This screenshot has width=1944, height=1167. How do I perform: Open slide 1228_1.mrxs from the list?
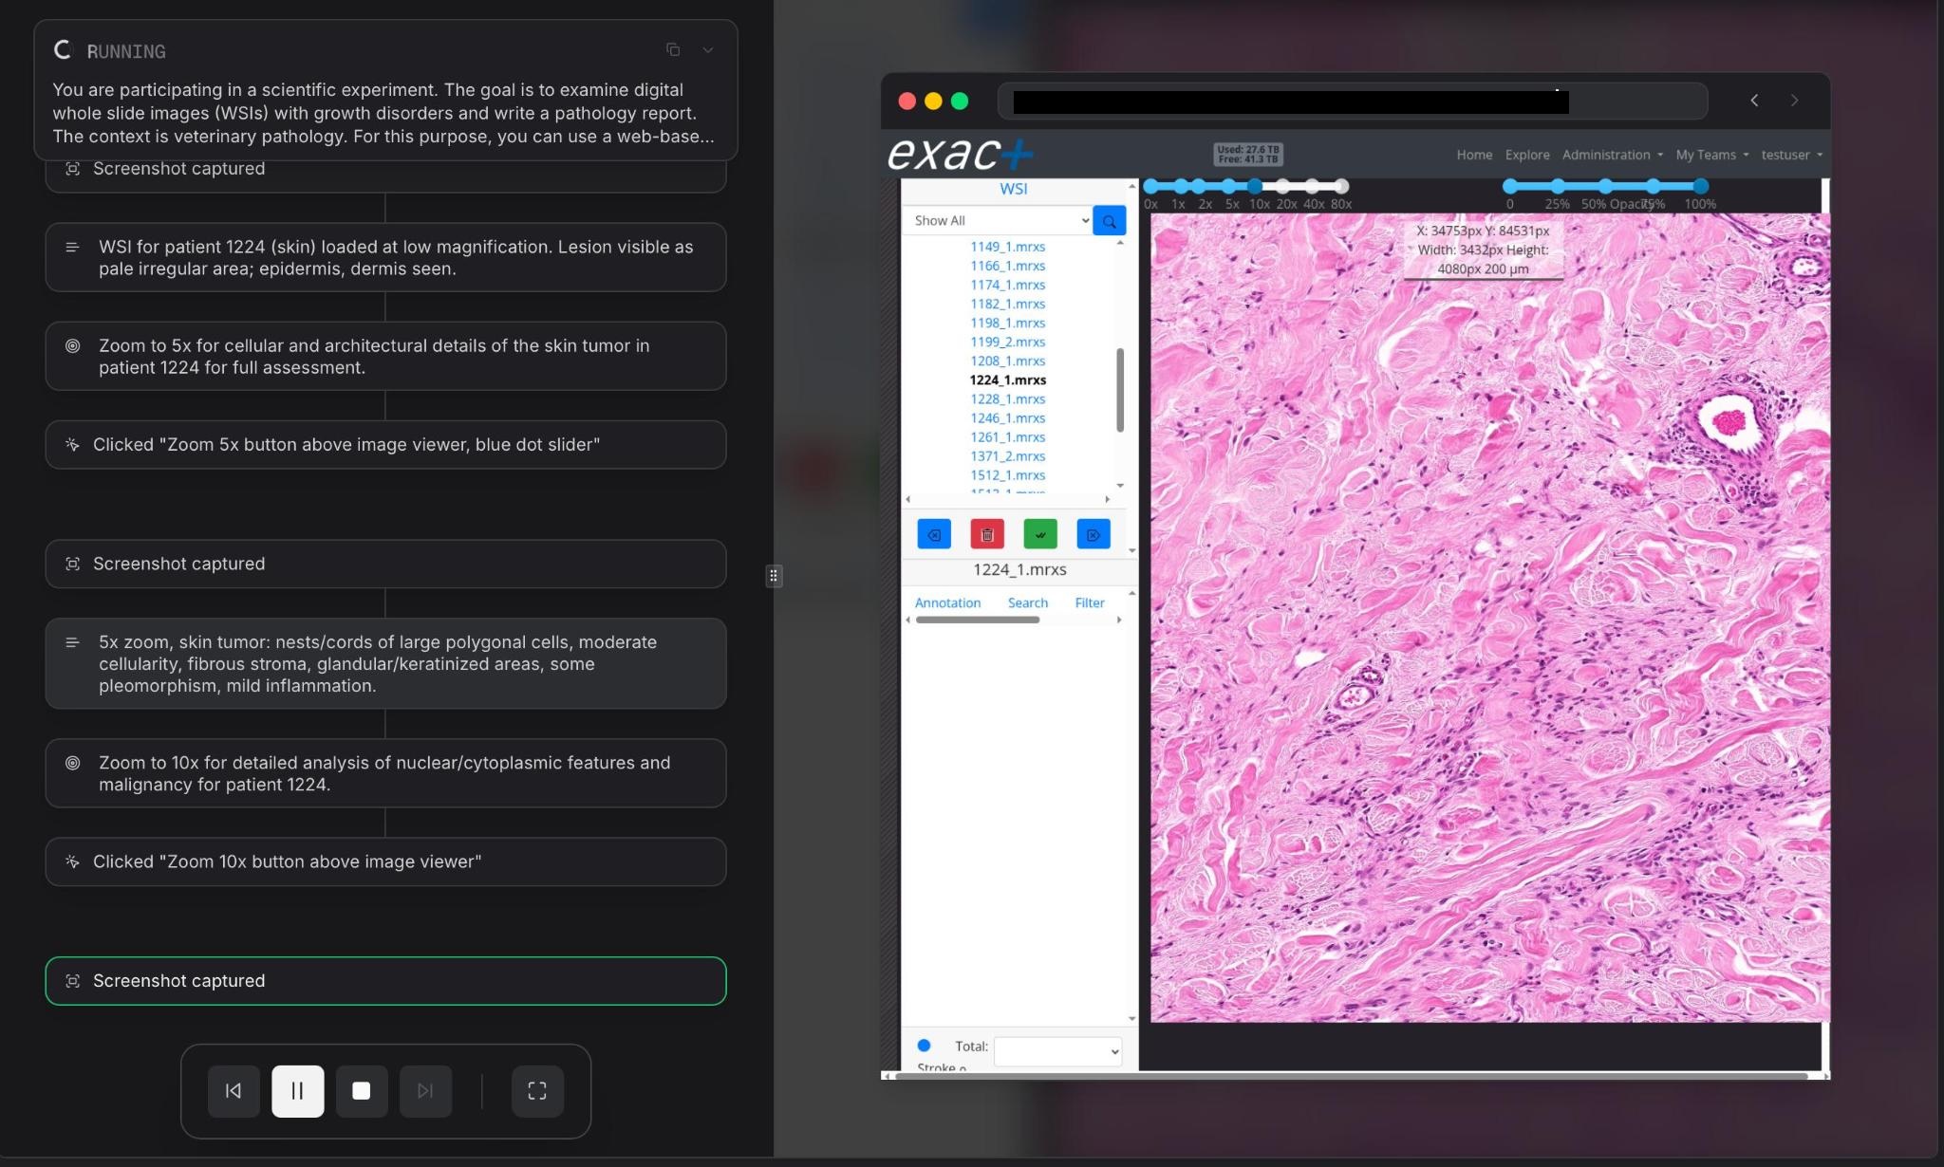click(1007, 399)
